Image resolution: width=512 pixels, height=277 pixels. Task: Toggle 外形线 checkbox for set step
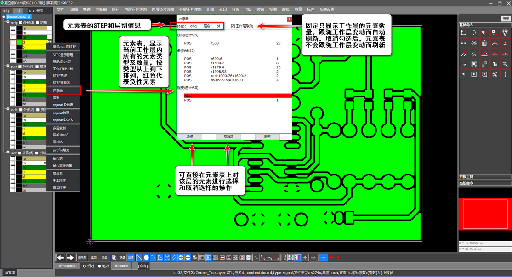[x=20, y=153]
